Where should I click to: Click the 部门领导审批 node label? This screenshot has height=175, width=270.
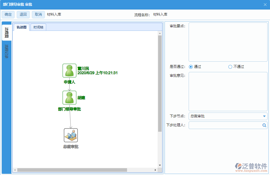tap(69, 109)
